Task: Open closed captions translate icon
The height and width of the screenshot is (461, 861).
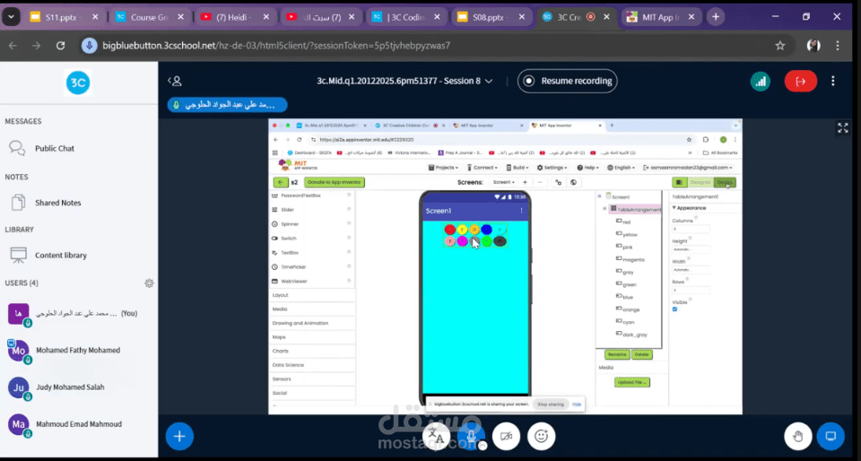Action: coord(437,436)
